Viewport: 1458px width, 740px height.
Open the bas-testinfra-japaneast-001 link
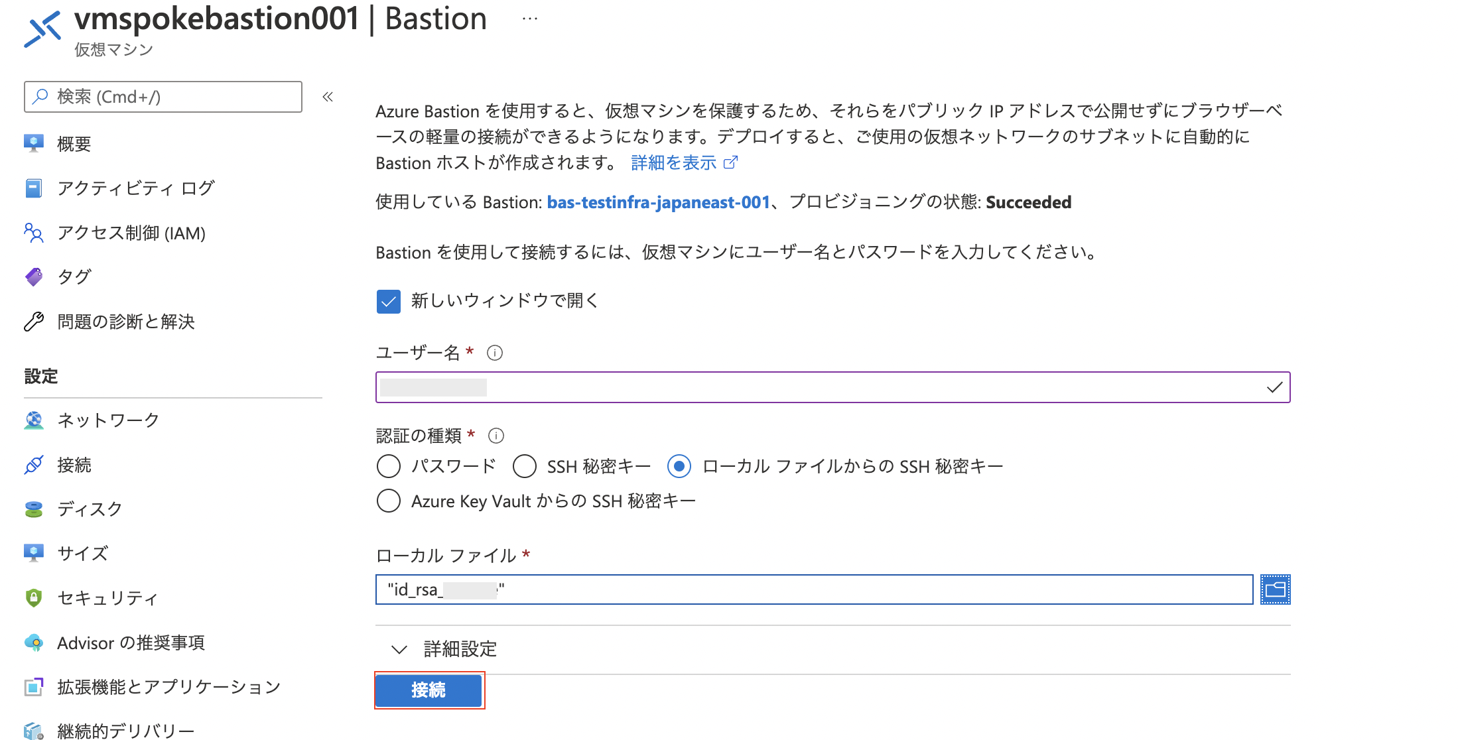pyautogui.click(x=657, y=202)
